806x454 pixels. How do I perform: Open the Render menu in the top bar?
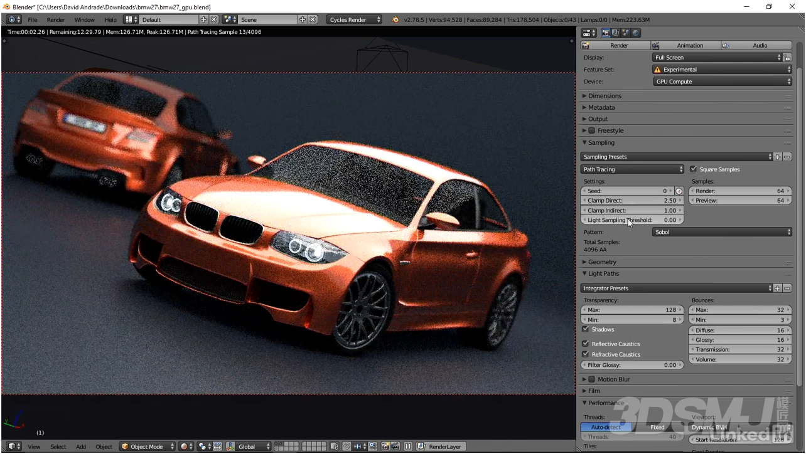[56, 19]
